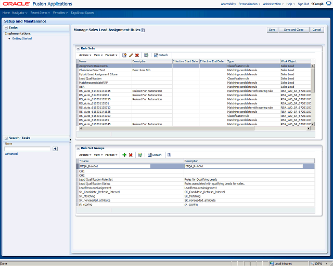Screen dimensions: 333x266
Task: Click the Accessibility link
Action: [x=228, y=4]
